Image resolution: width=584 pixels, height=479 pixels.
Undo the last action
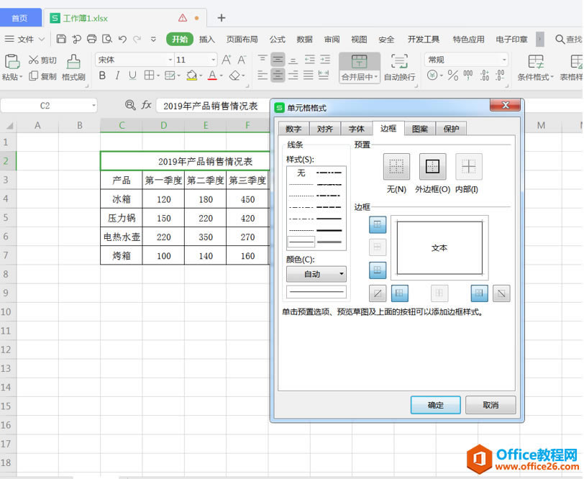point(122,39)
